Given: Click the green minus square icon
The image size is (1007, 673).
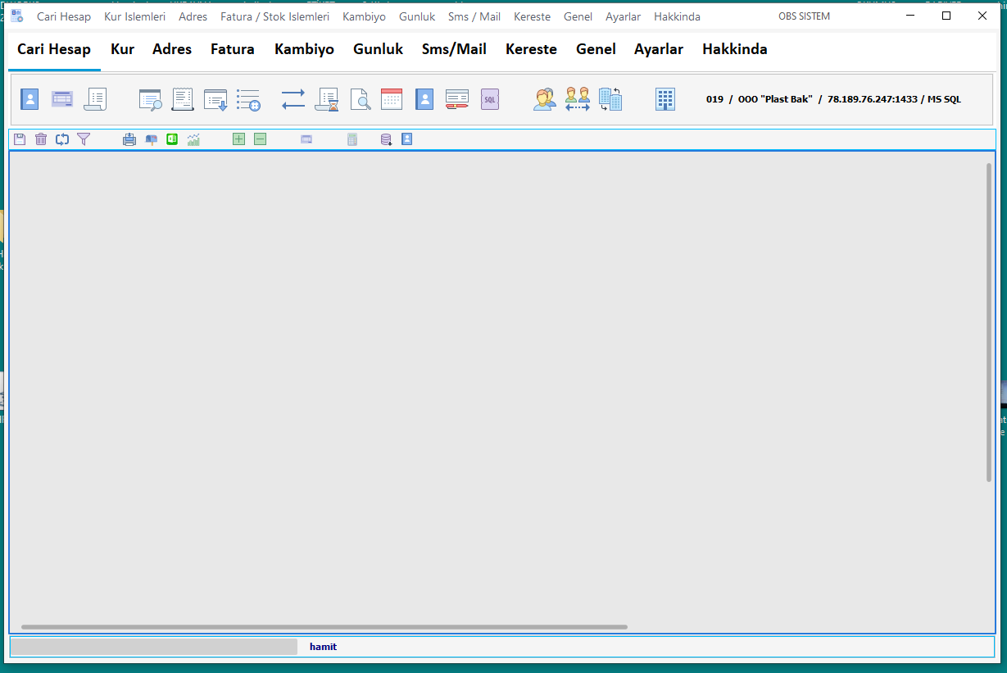Looking at the screenshot, I should point(260,139).
